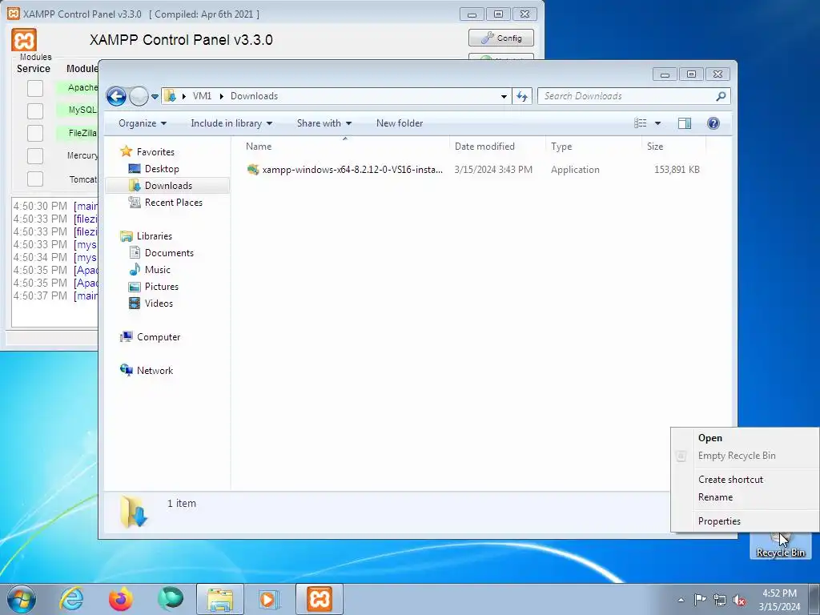This screenshot has height=615, width=820.
Task: Expand the arrow before VM1 breadcrumb
Action: [184, 96]
